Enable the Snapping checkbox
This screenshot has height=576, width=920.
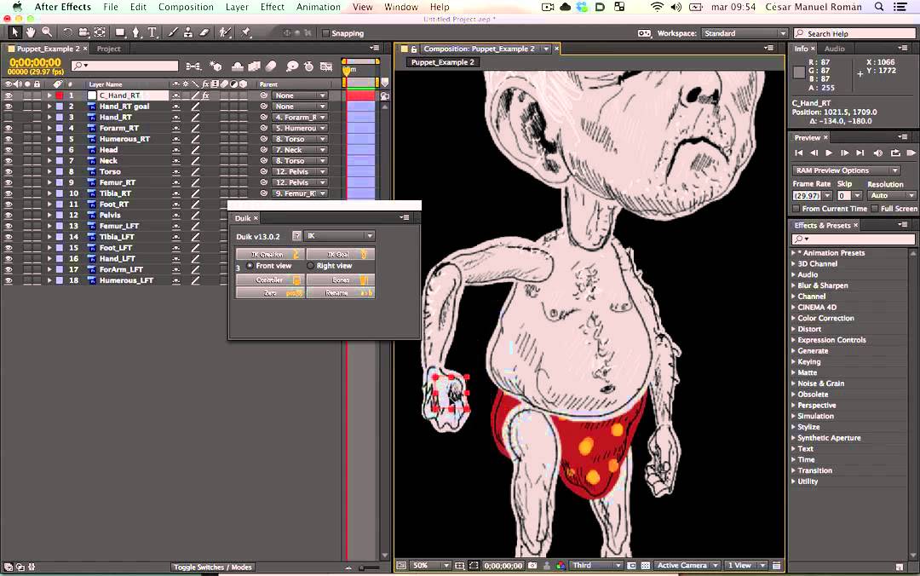pos(325,33)
